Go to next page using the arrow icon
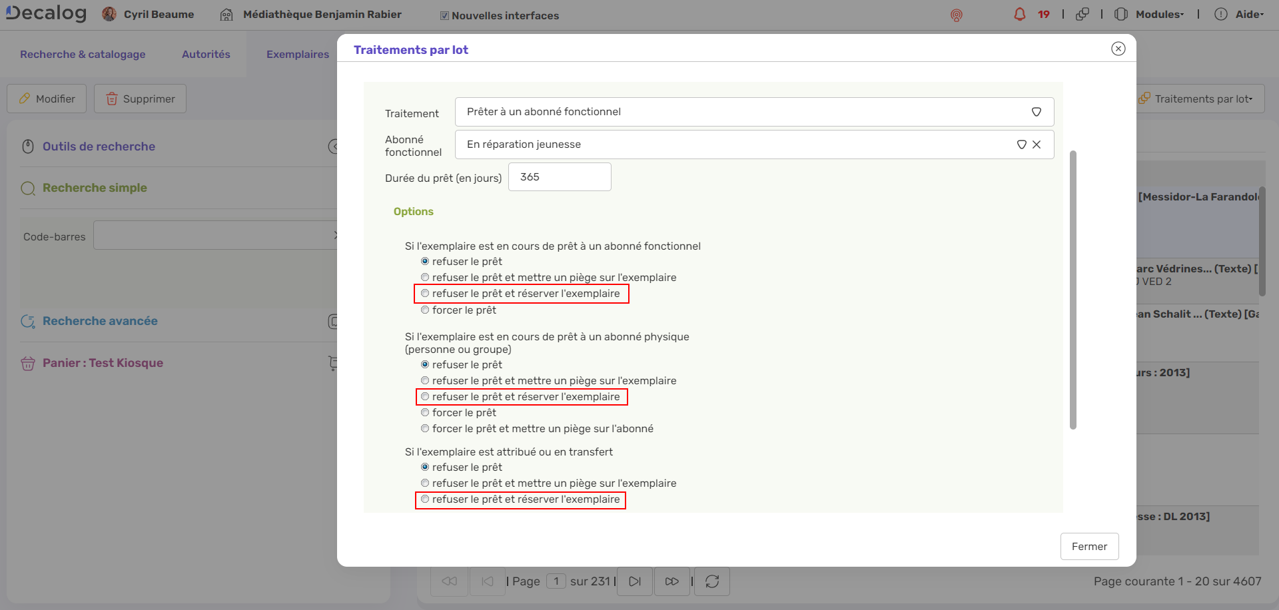Screen dimensions: 1279x610 pyautogui.click(x=634, y=581)
